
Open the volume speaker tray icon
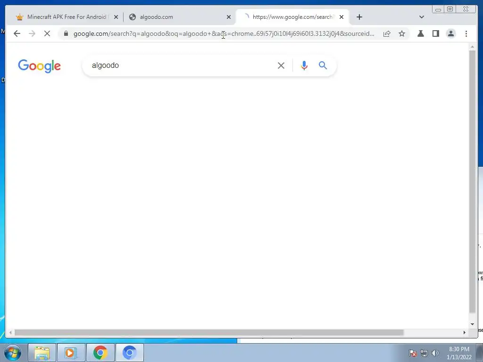435,353
